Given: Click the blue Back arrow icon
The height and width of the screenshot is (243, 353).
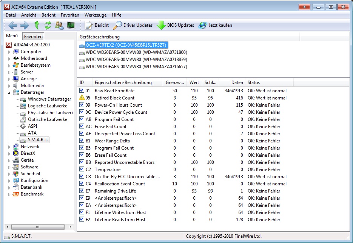Looking at the screenshot, I should [13, 25].
